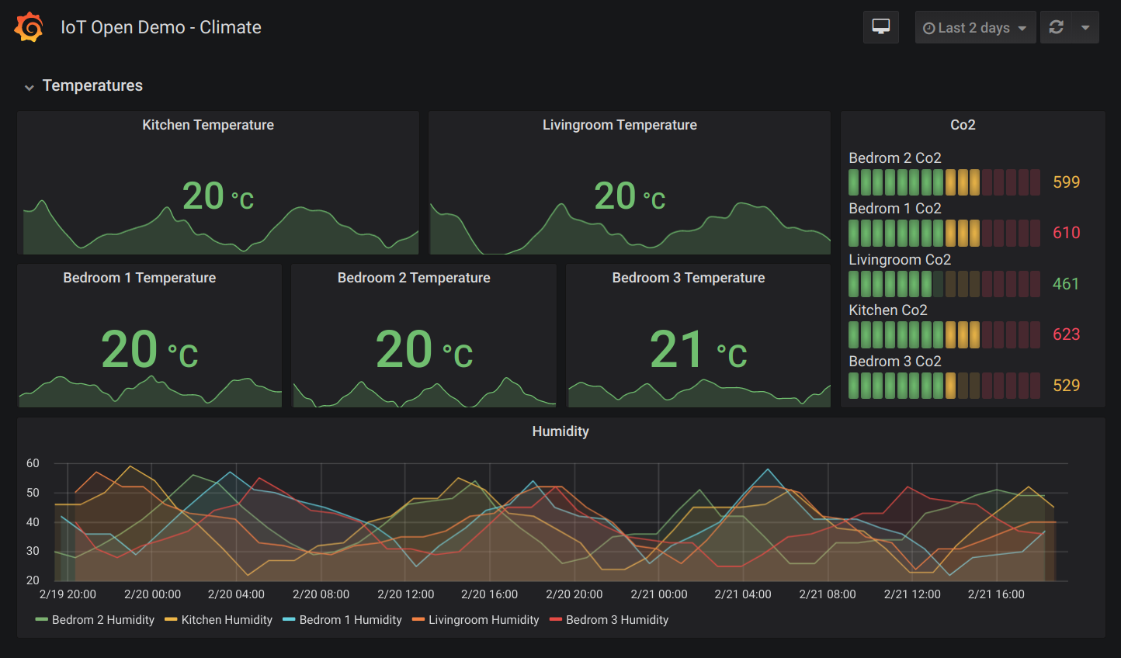The image size is (1121, 658).
Task: Click the Bedrom 1 Co2 value 610
Action: [x=1066, y=233]
